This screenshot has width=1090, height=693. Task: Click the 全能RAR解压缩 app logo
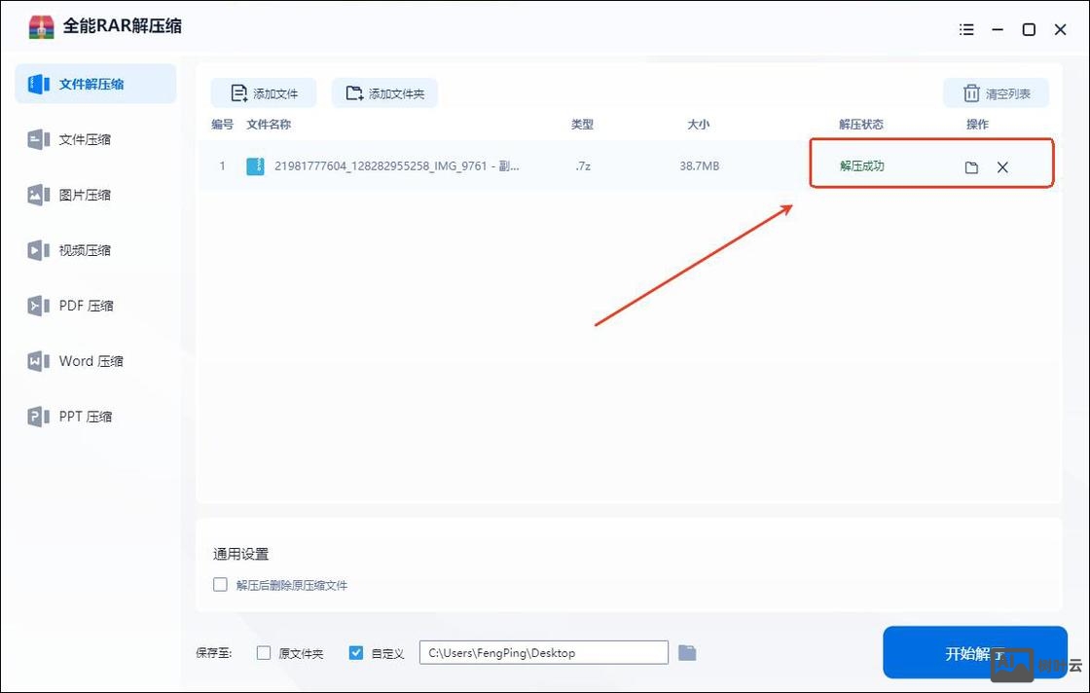41,28
